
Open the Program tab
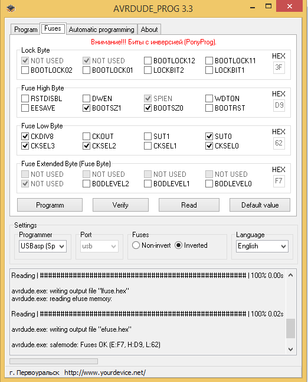(x=25, y=30)
